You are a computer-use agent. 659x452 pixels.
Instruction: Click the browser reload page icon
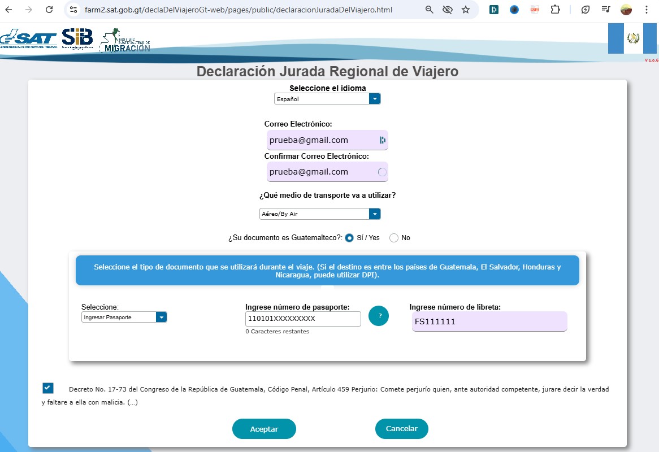pyautogui.click(x=49, y=10)
